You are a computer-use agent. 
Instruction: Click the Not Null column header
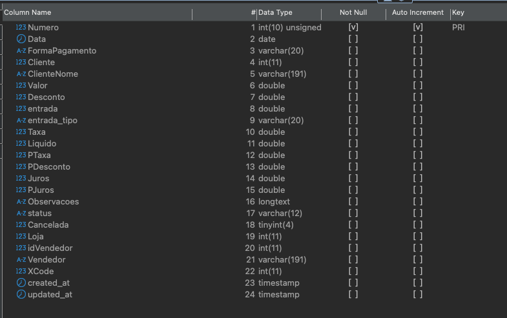pyautogui.click(x=353, y=13)
